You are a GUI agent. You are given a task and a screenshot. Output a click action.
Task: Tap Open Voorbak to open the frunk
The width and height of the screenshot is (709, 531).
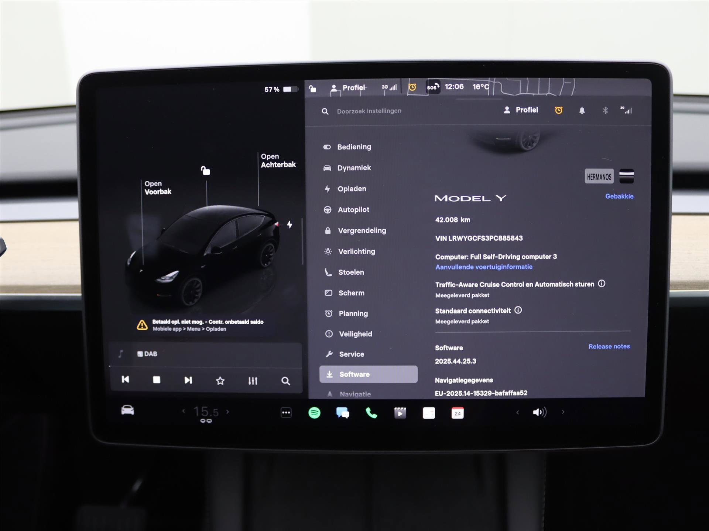(158, 188)
